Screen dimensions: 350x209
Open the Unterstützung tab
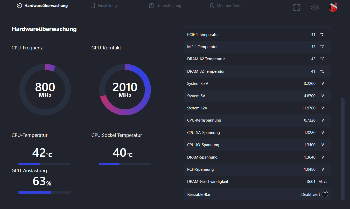[165, 6]
